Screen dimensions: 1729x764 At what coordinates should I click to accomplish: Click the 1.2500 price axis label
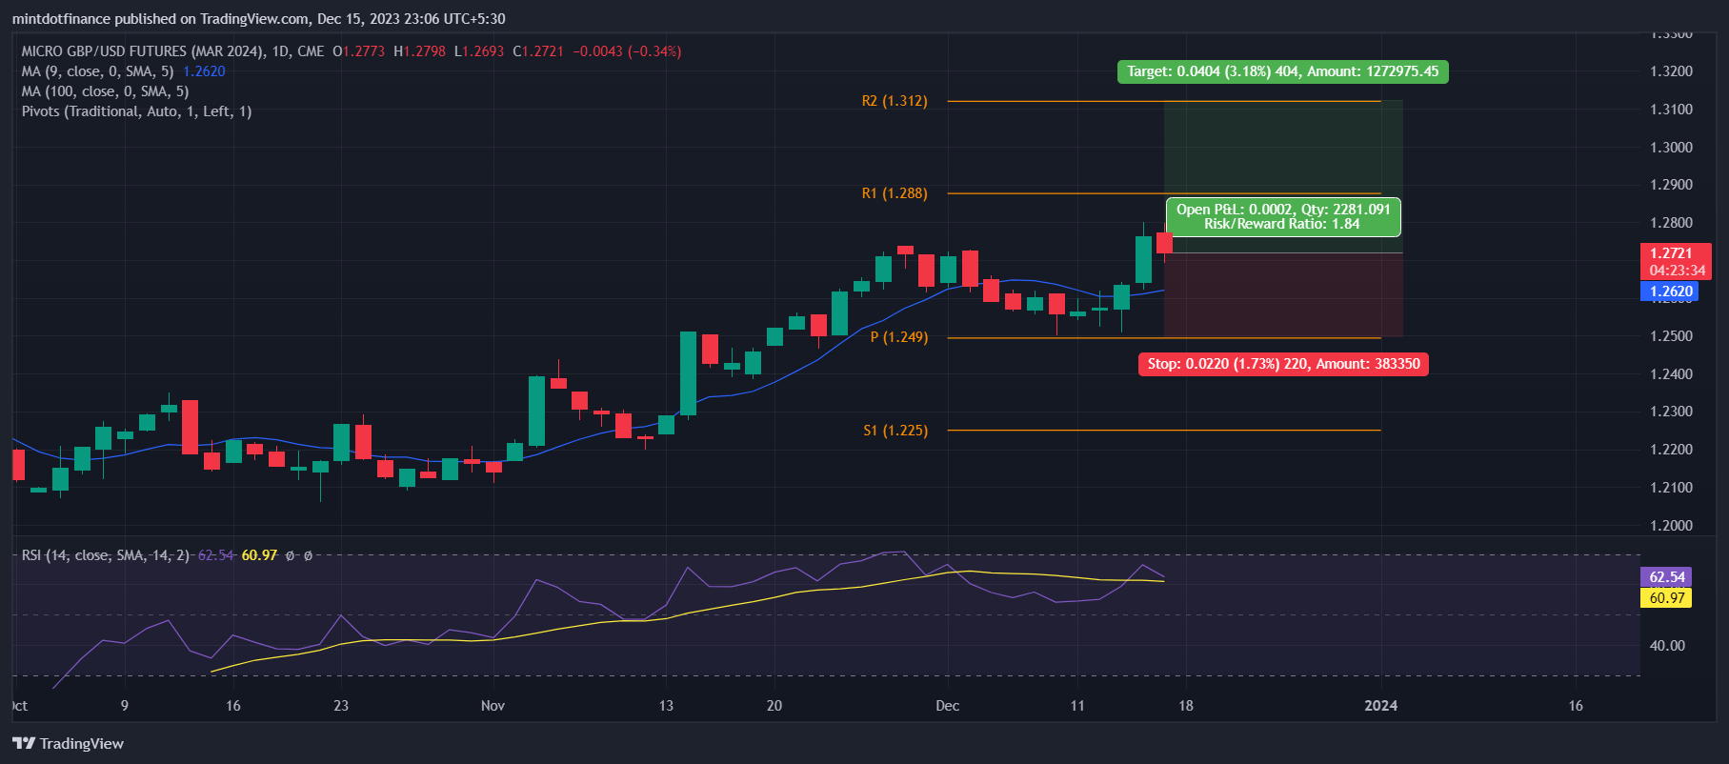(x=1671, y=336)
